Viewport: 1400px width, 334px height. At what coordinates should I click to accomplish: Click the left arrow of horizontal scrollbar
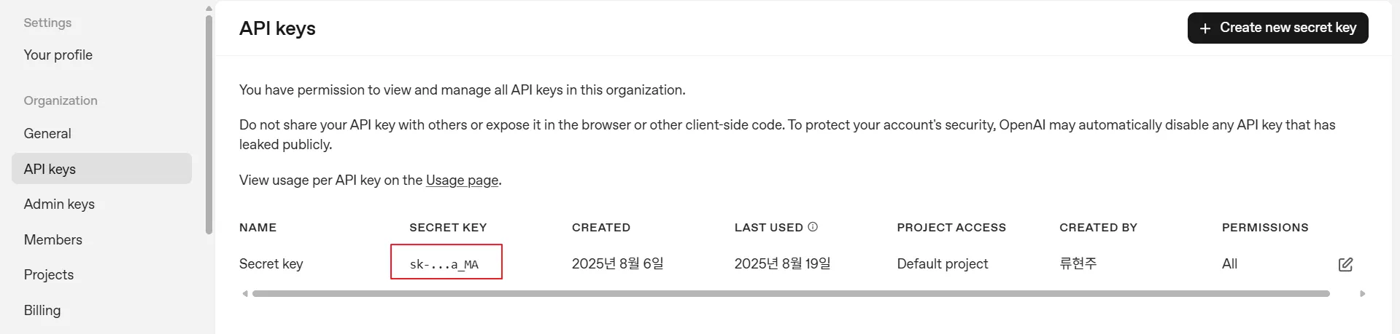[245, 294]
